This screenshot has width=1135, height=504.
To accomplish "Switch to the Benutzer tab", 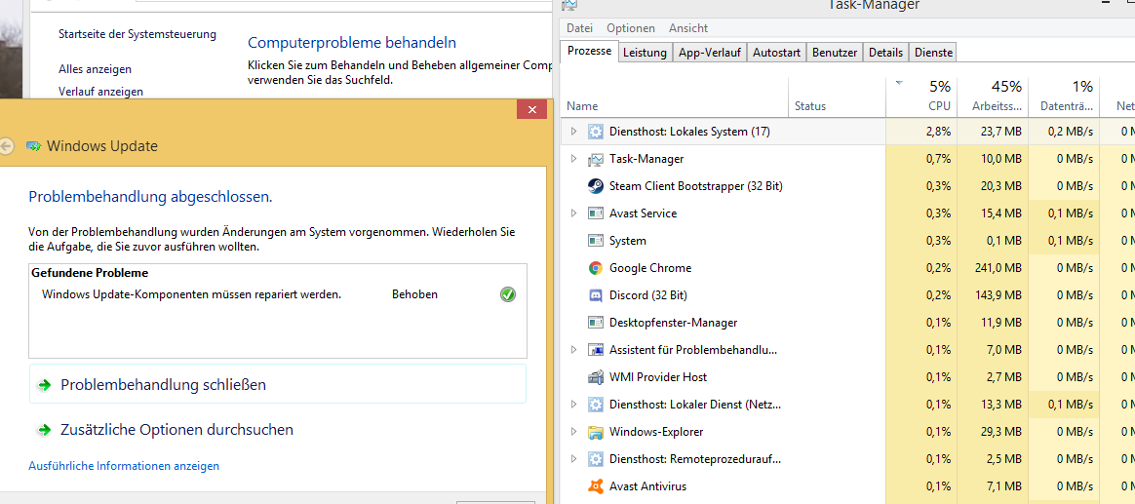I will pos(835,53).
